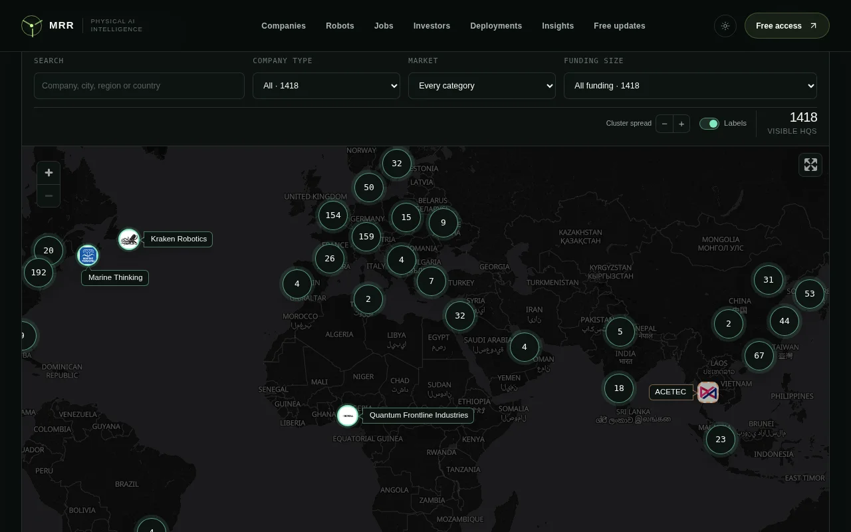Screen dimensions: 851x532
Task: Open the Companies nav item
Action: pos(284,26)
